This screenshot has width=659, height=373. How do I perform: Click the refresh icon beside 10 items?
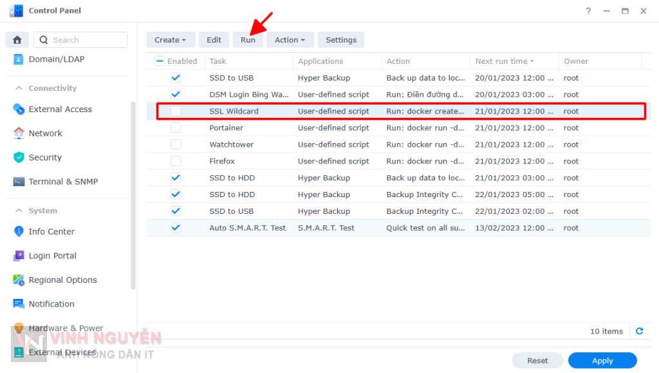(639, 331)
